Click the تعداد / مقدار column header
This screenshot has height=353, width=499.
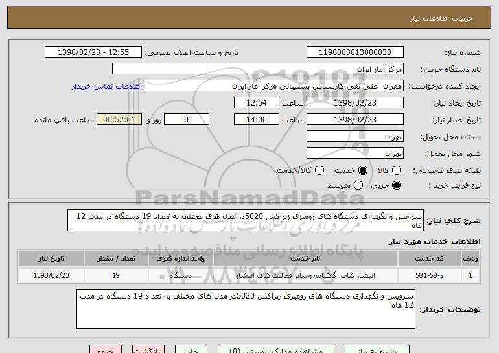click(x=116, y=259)
